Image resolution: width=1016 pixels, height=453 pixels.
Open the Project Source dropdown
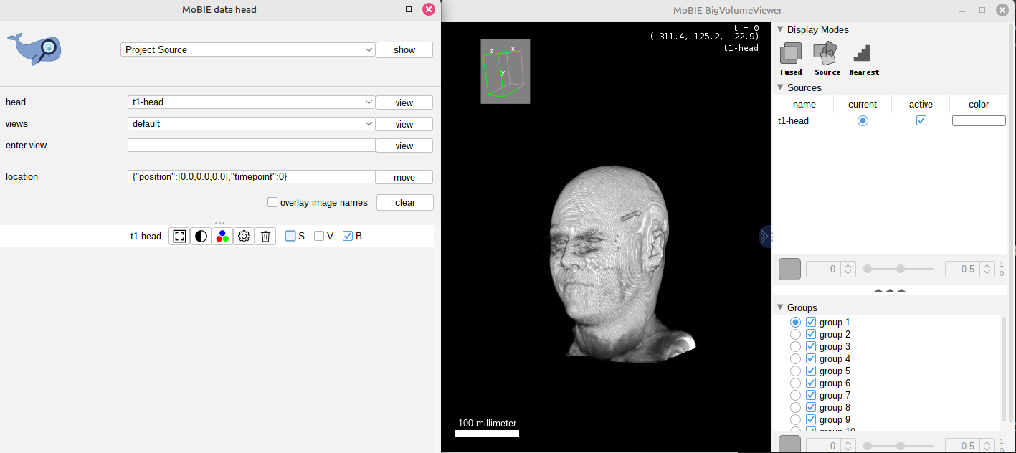click(x=249, y=49)
